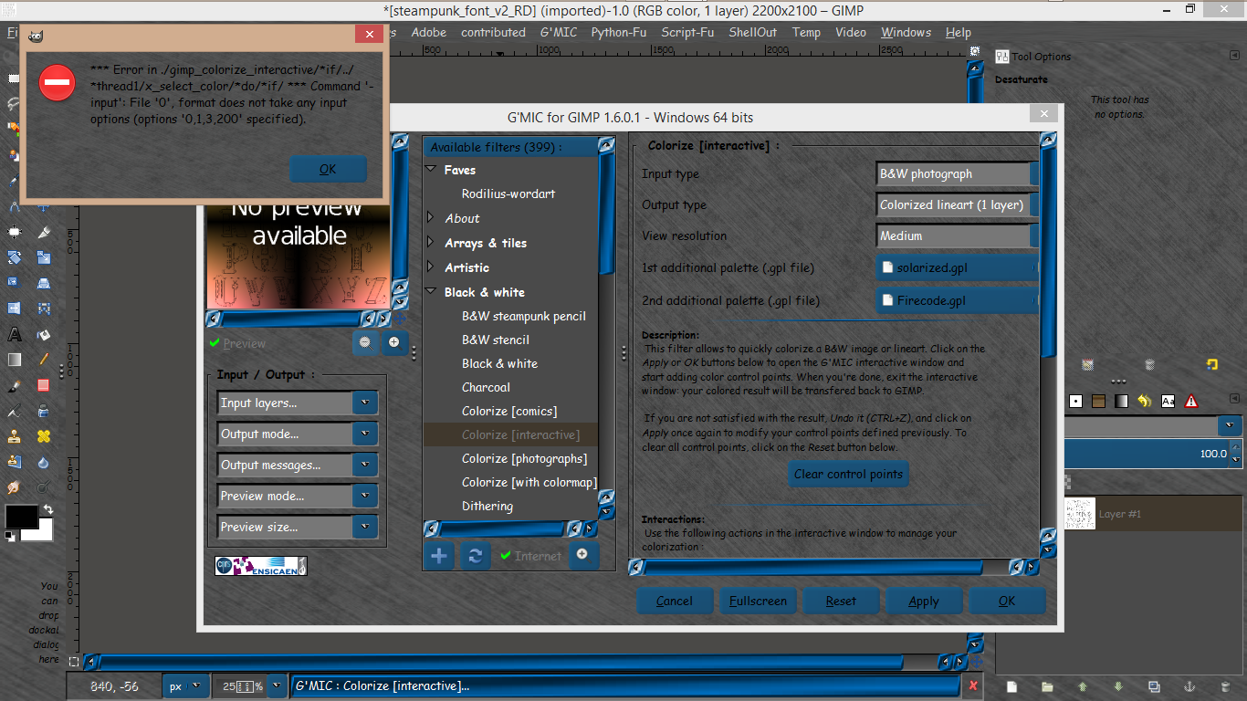
Task: Select the Text tool in toolbox
Action: pos(15,334)
